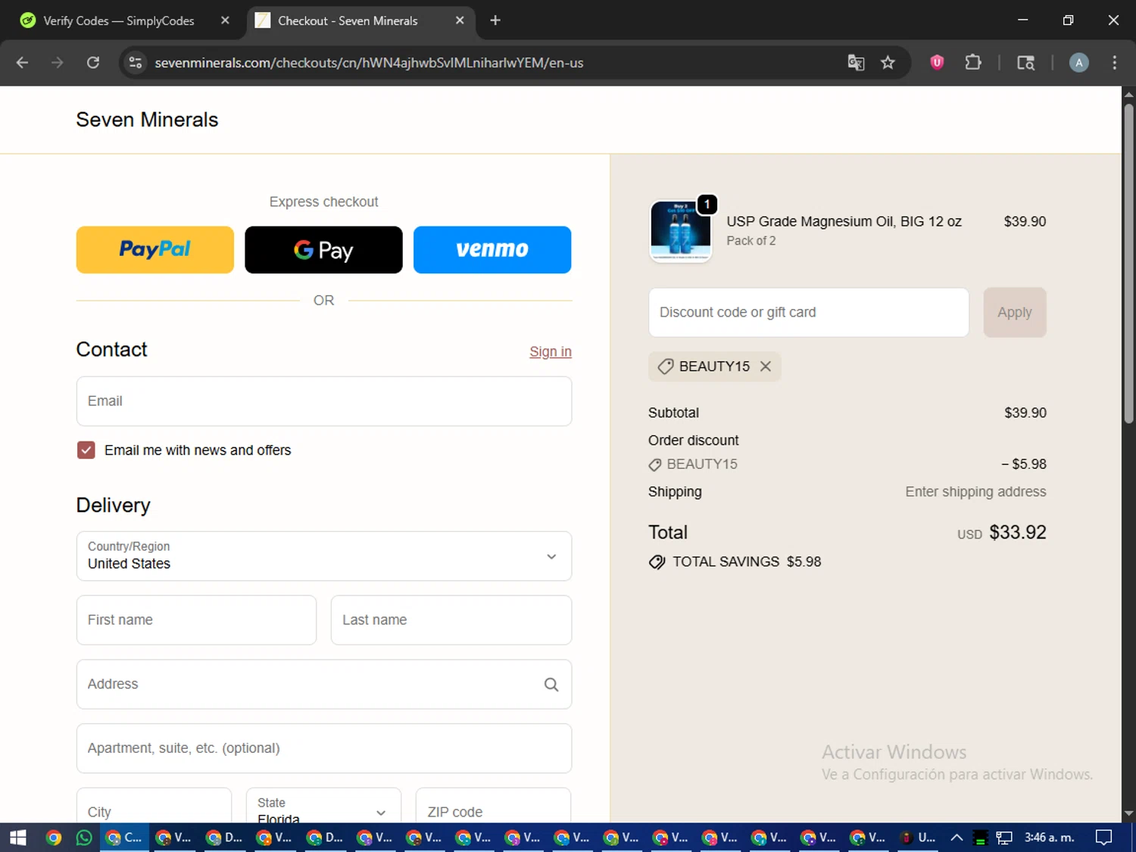This screenshot has width=1136, height=852.
Task: Click the Sign in link
Action: (x=551, y=351)
